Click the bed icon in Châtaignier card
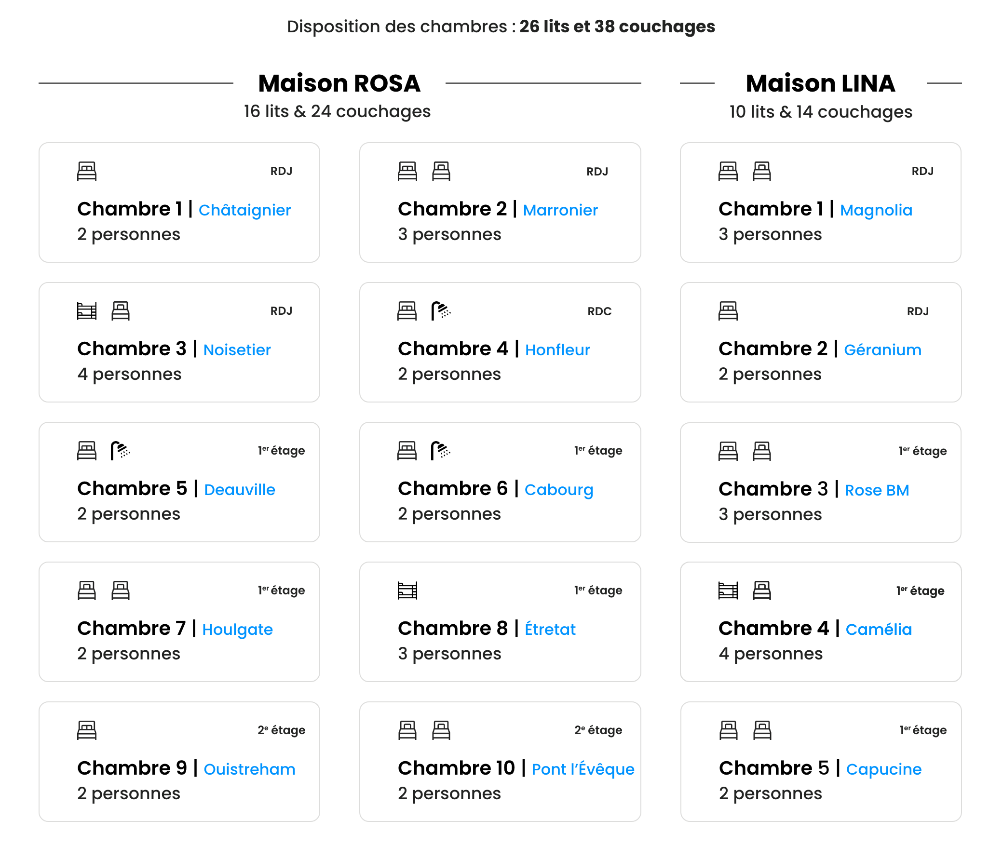 pos(87,171)
